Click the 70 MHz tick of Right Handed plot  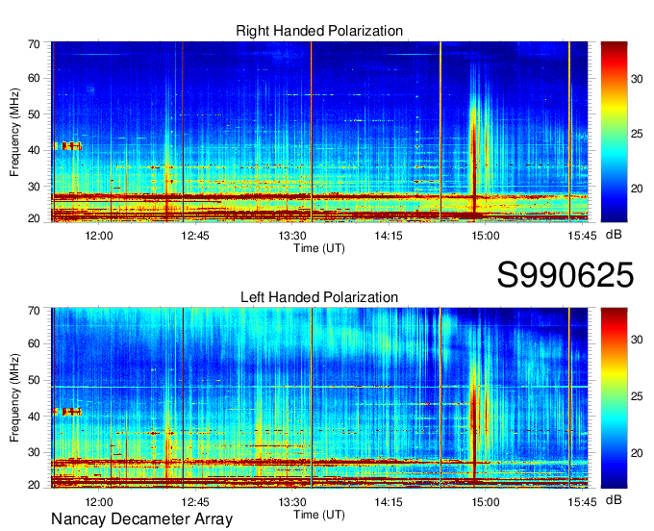pos(34,44)
